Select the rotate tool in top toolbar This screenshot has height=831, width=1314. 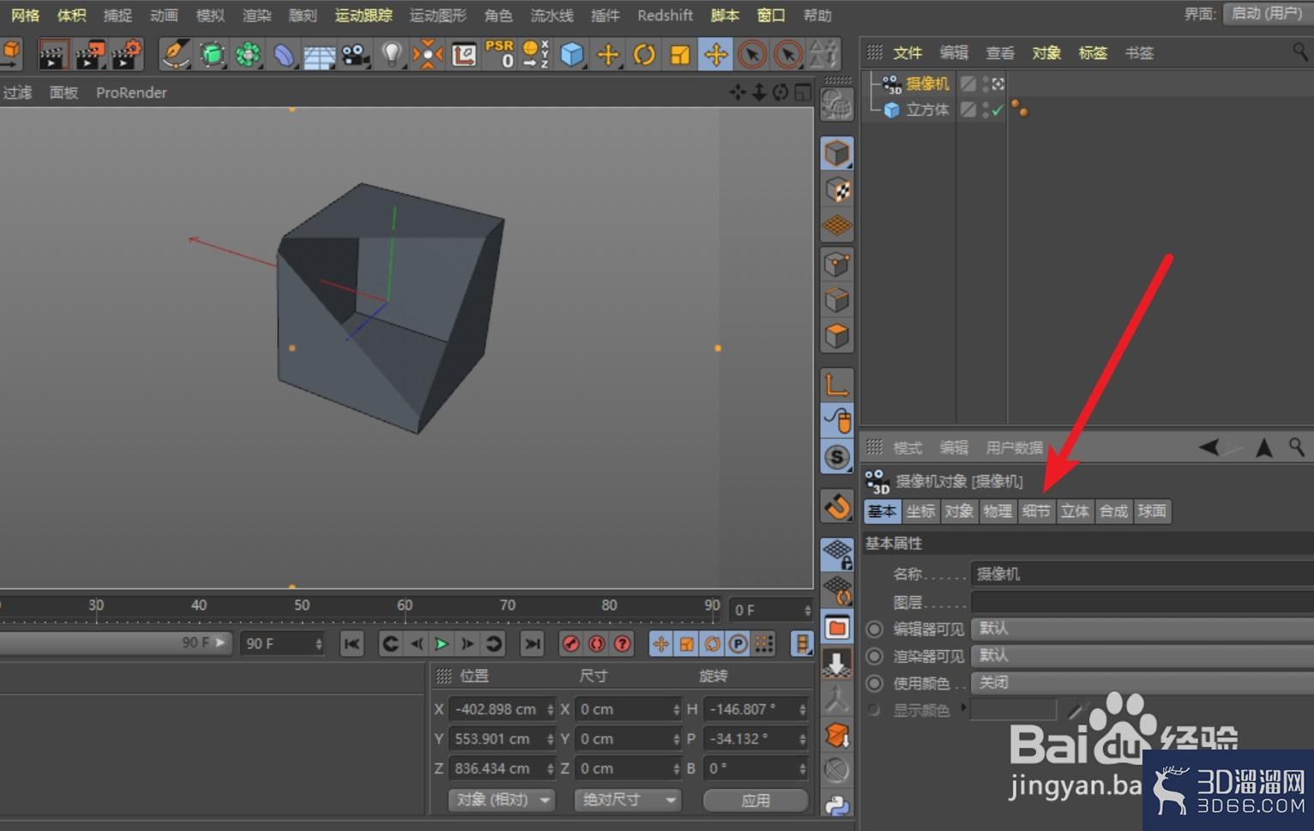tap(643, 55)
